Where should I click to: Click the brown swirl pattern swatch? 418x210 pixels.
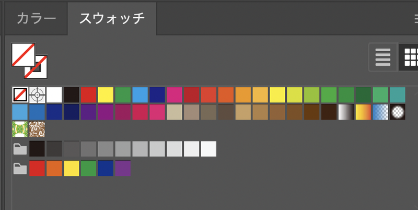tap(37, 129)
